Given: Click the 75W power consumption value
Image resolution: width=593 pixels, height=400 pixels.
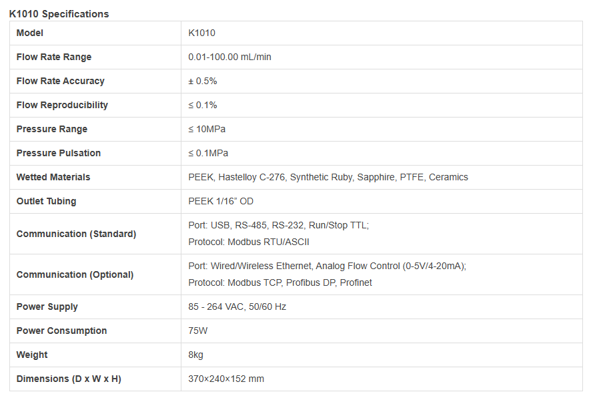Looking at the screenshot, I should 198,331.
